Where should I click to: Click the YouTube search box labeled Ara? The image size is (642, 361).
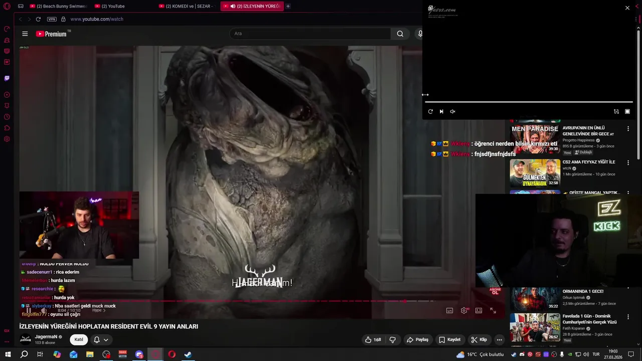pos(310,34)
